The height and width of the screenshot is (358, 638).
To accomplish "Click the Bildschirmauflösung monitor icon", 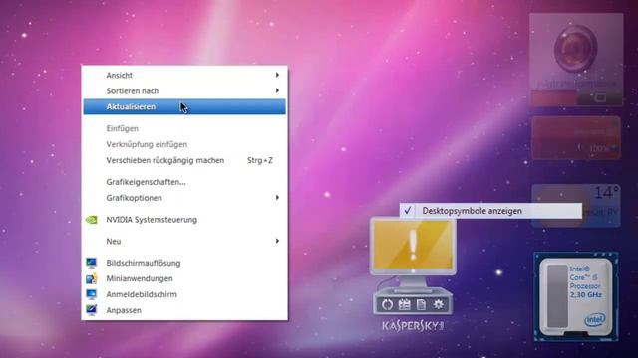I will tap(92, 263).
